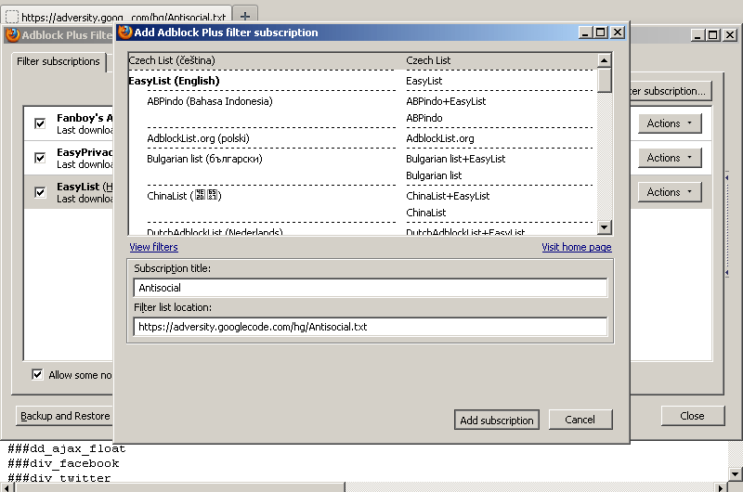This screenshot has height=492, width=743.
Task: Toggle the EasyPrivacy subscription checkbox
Action: click(x=40, y=158)
